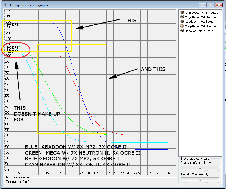Click the Armageddon New Setup ship icon

click(x=182, y=12)
